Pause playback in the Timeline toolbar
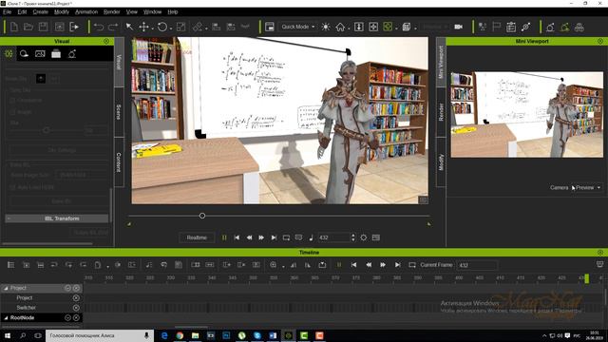 tap(339, 265)
